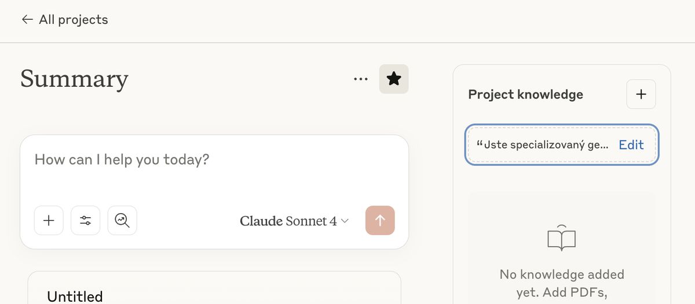Click the empty knowledge drop area
This screenshot has width=695, height=304.
tap(562, 248)
